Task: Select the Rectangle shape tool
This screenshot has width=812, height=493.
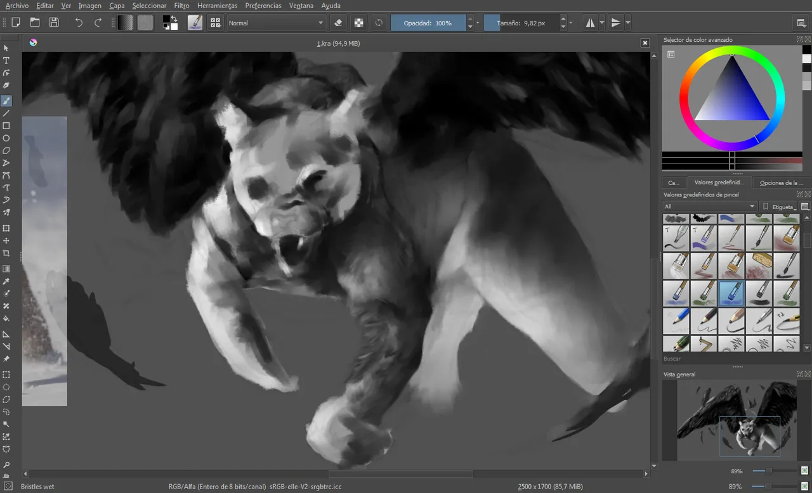Action: (x=6, y=126)
